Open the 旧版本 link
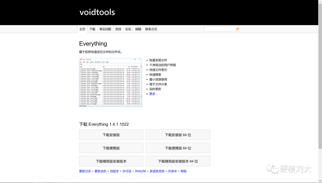This screenshot has height=183, width=322. [114, 171]
